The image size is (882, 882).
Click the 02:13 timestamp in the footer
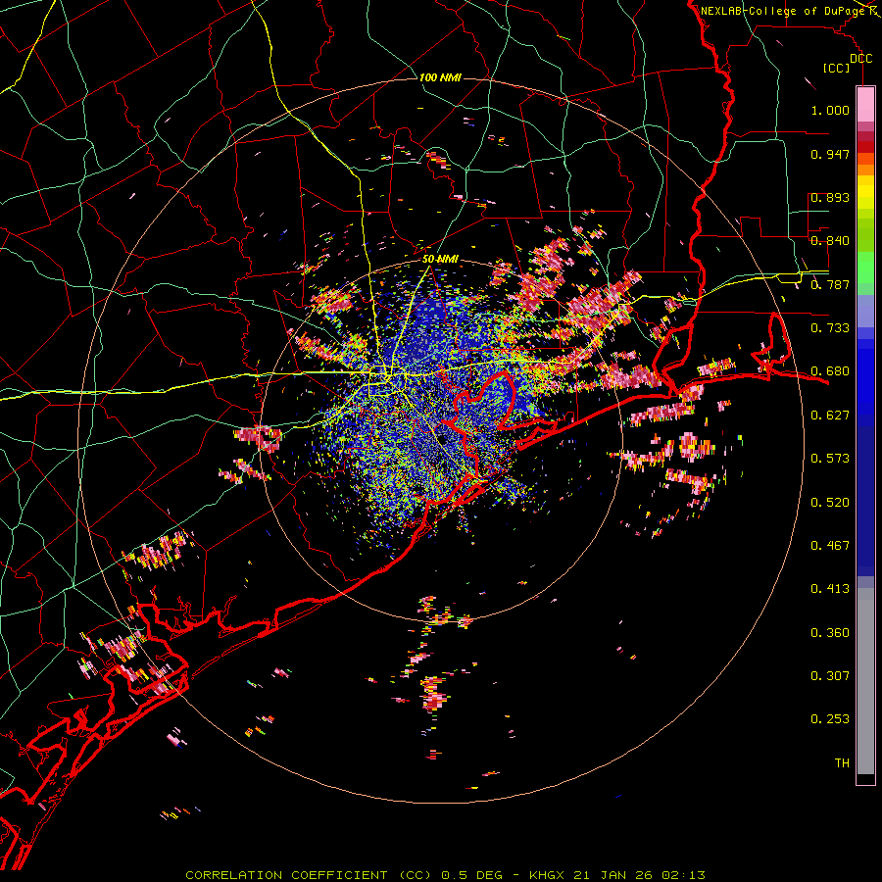[683, 875]
